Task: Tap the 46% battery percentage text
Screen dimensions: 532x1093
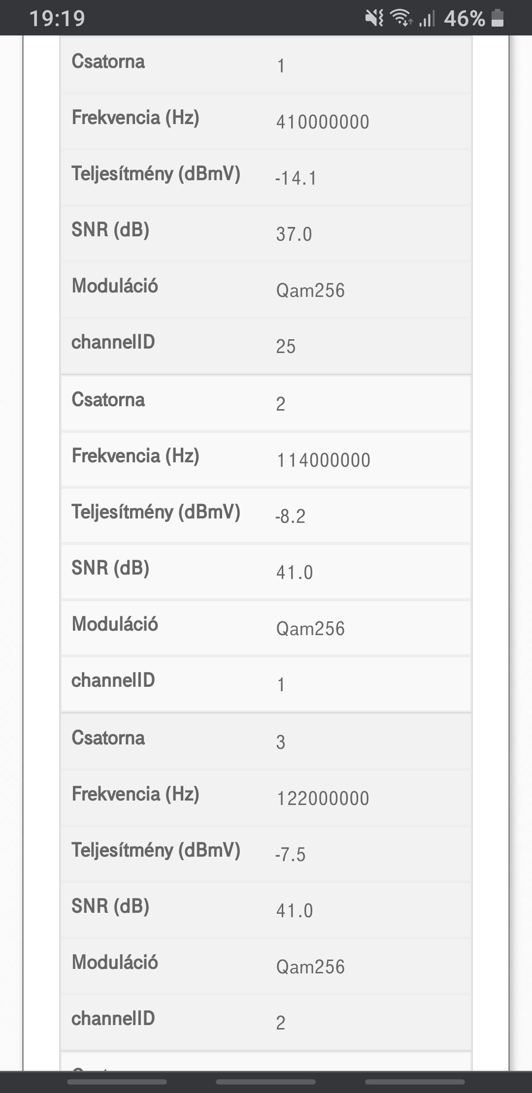Action: point(464,19)
